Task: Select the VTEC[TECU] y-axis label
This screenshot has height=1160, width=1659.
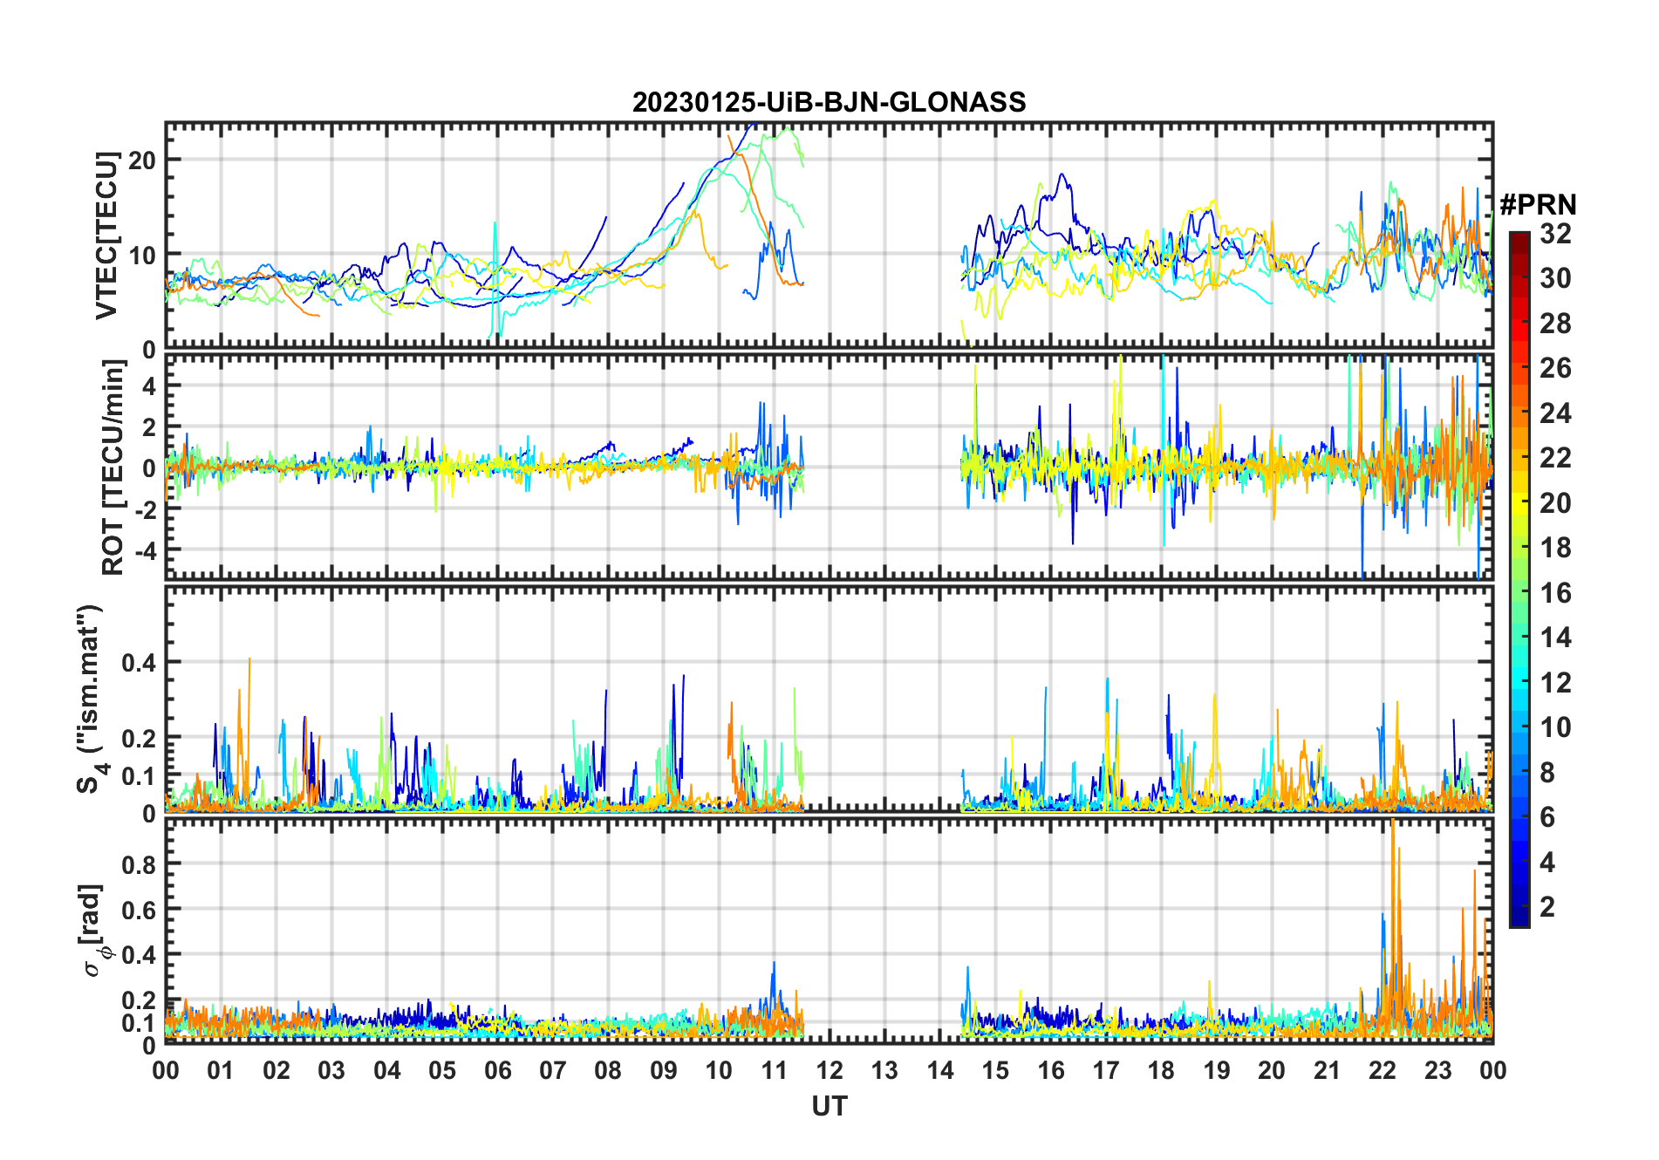Action: (x=107, y=235)
